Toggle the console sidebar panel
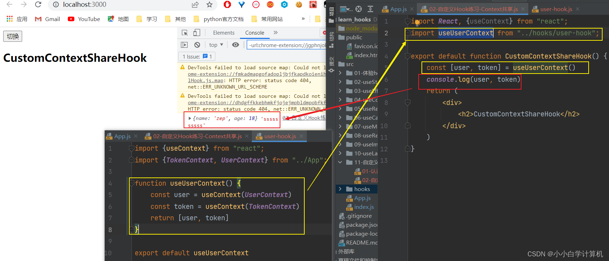The height and width of the screenshot is (261, 609). click(x=184, y=45)
